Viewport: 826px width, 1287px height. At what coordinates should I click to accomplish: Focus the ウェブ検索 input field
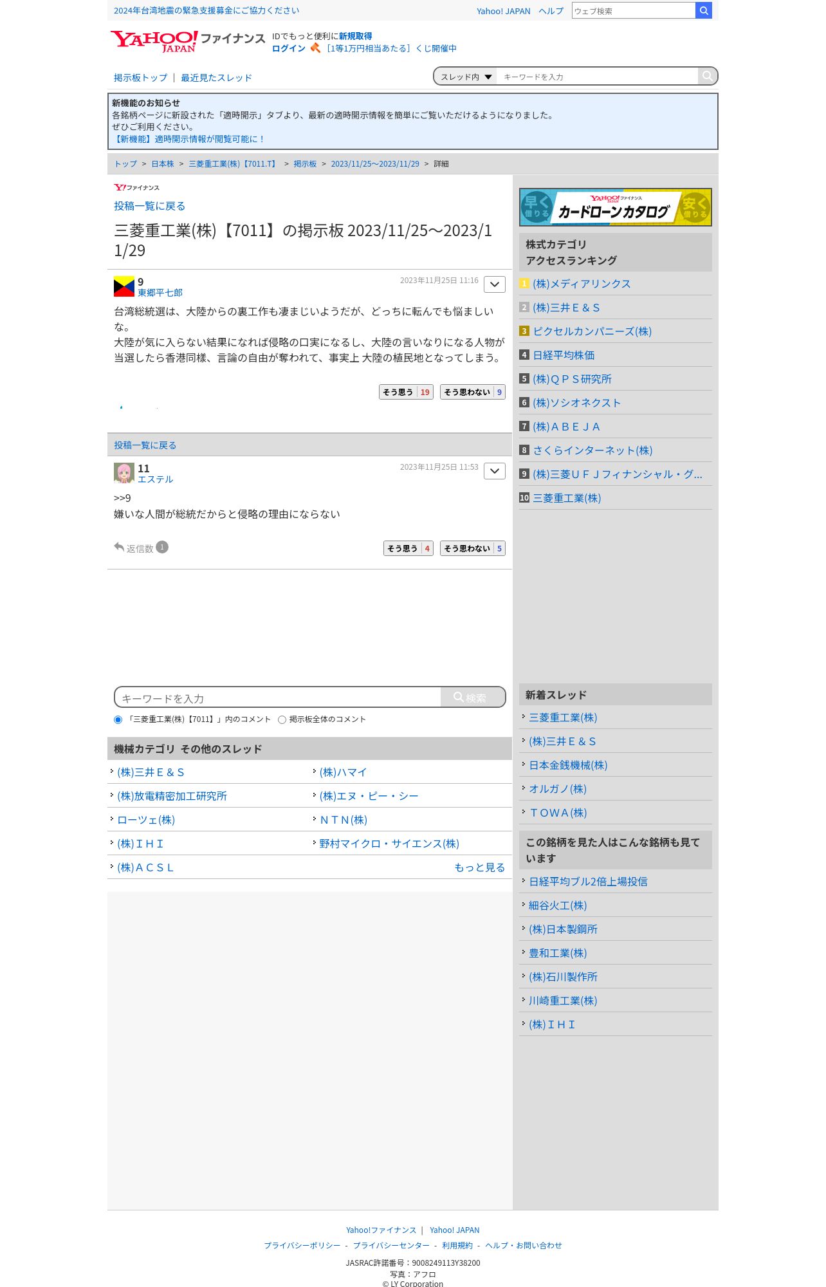point(634,10)
